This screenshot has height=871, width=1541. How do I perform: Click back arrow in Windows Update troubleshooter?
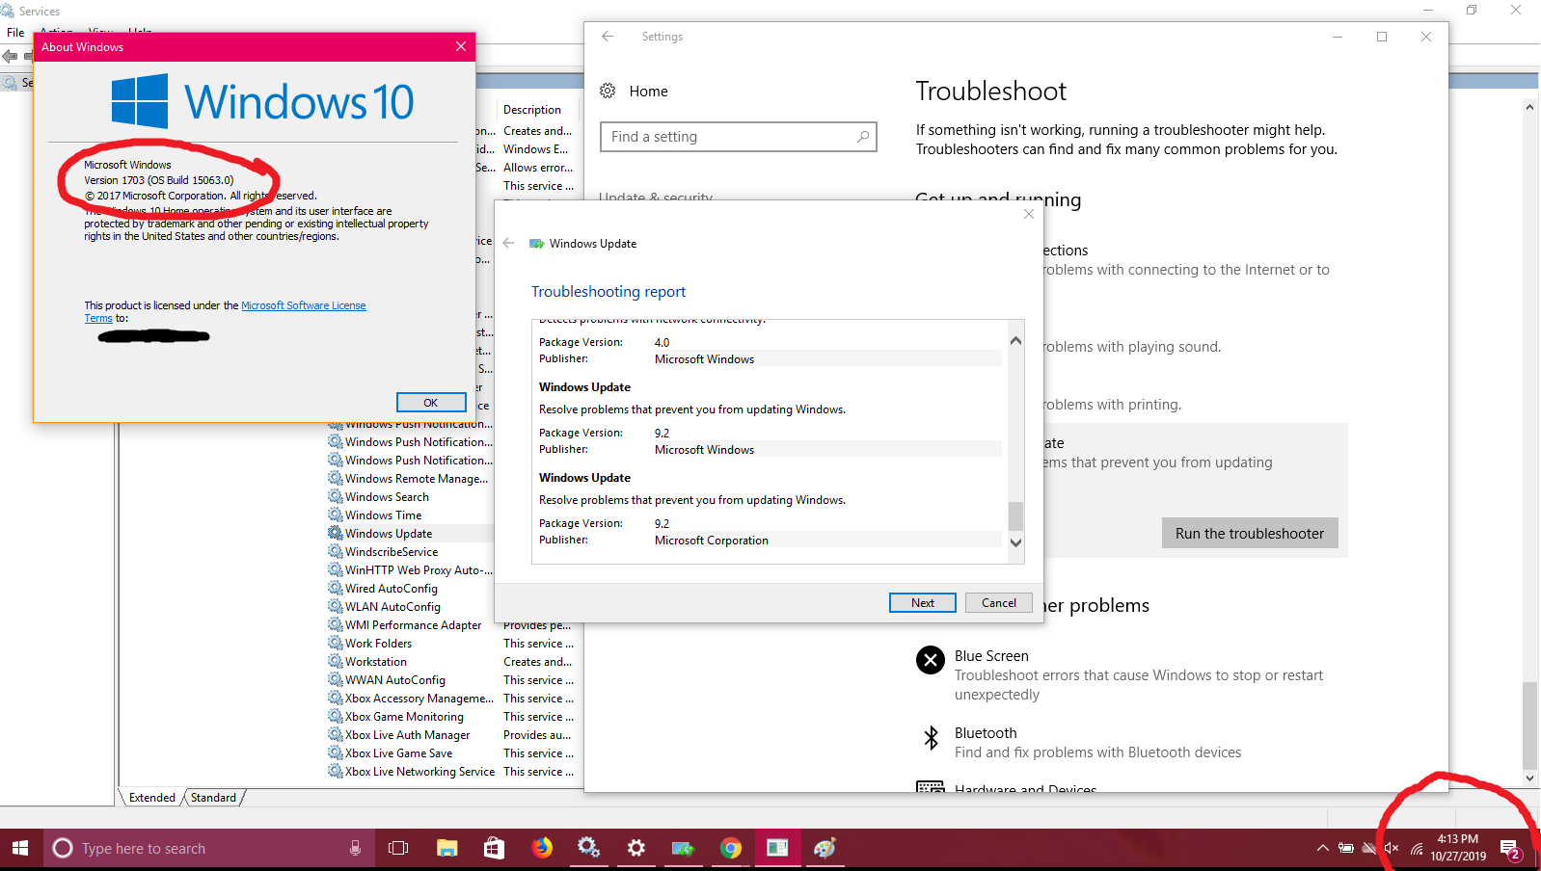pyautogui.click(x=508, y=243)
